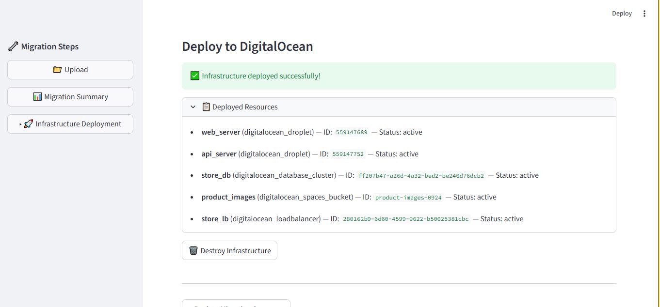This screenshot has width=660, height=307.
Task: Click the api_server resource name
Action: coord(219,154)
